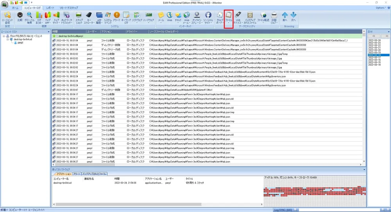Click the Log SYNC: [643] status
This screenshot has height=212, width=391.
[283, 210]
